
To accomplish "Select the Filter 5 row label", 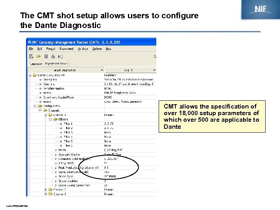I will [68, 141].
